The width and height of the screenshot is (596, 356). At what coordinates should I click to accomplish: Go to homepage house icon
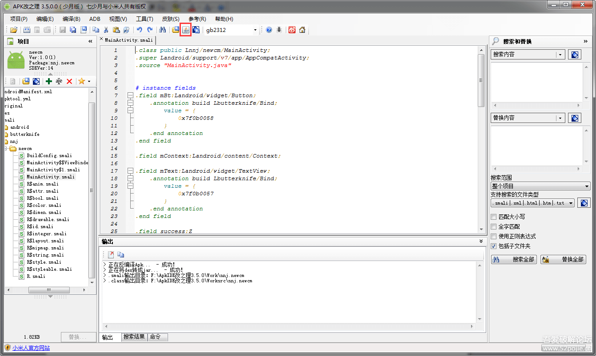click(x=302, y=30)
